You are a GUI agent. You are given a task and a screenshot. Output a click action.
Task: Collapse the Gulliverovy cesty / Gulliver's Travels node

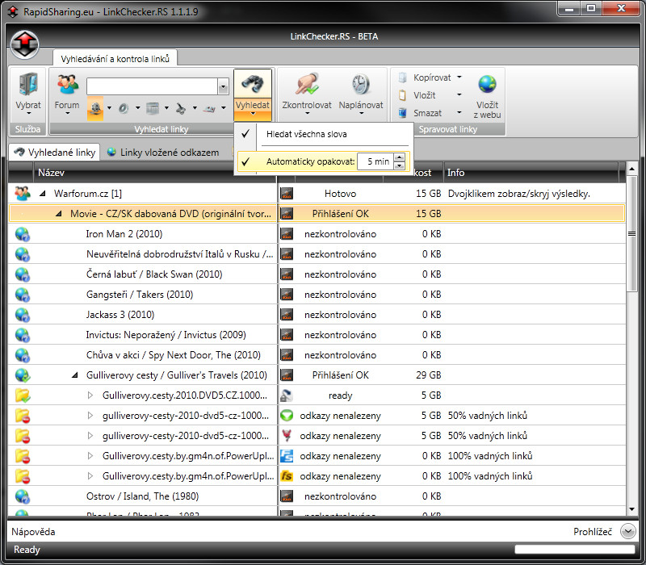pos(75,375)
